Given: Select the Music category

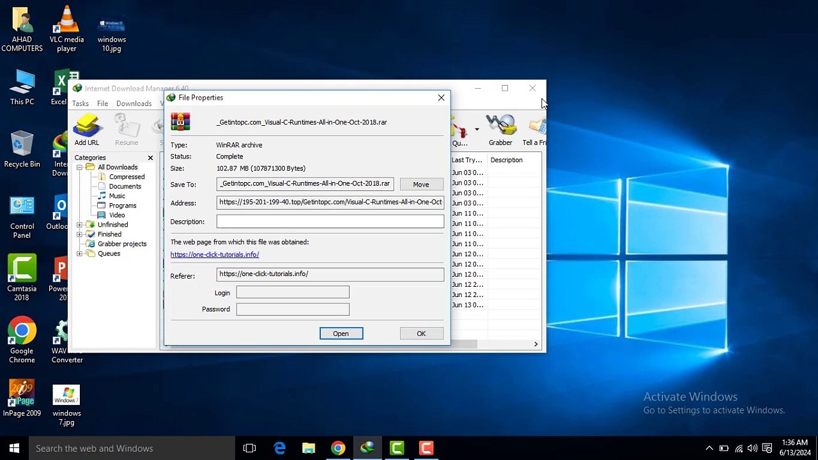Looking at the screenshot, I should tap(117, 196).
